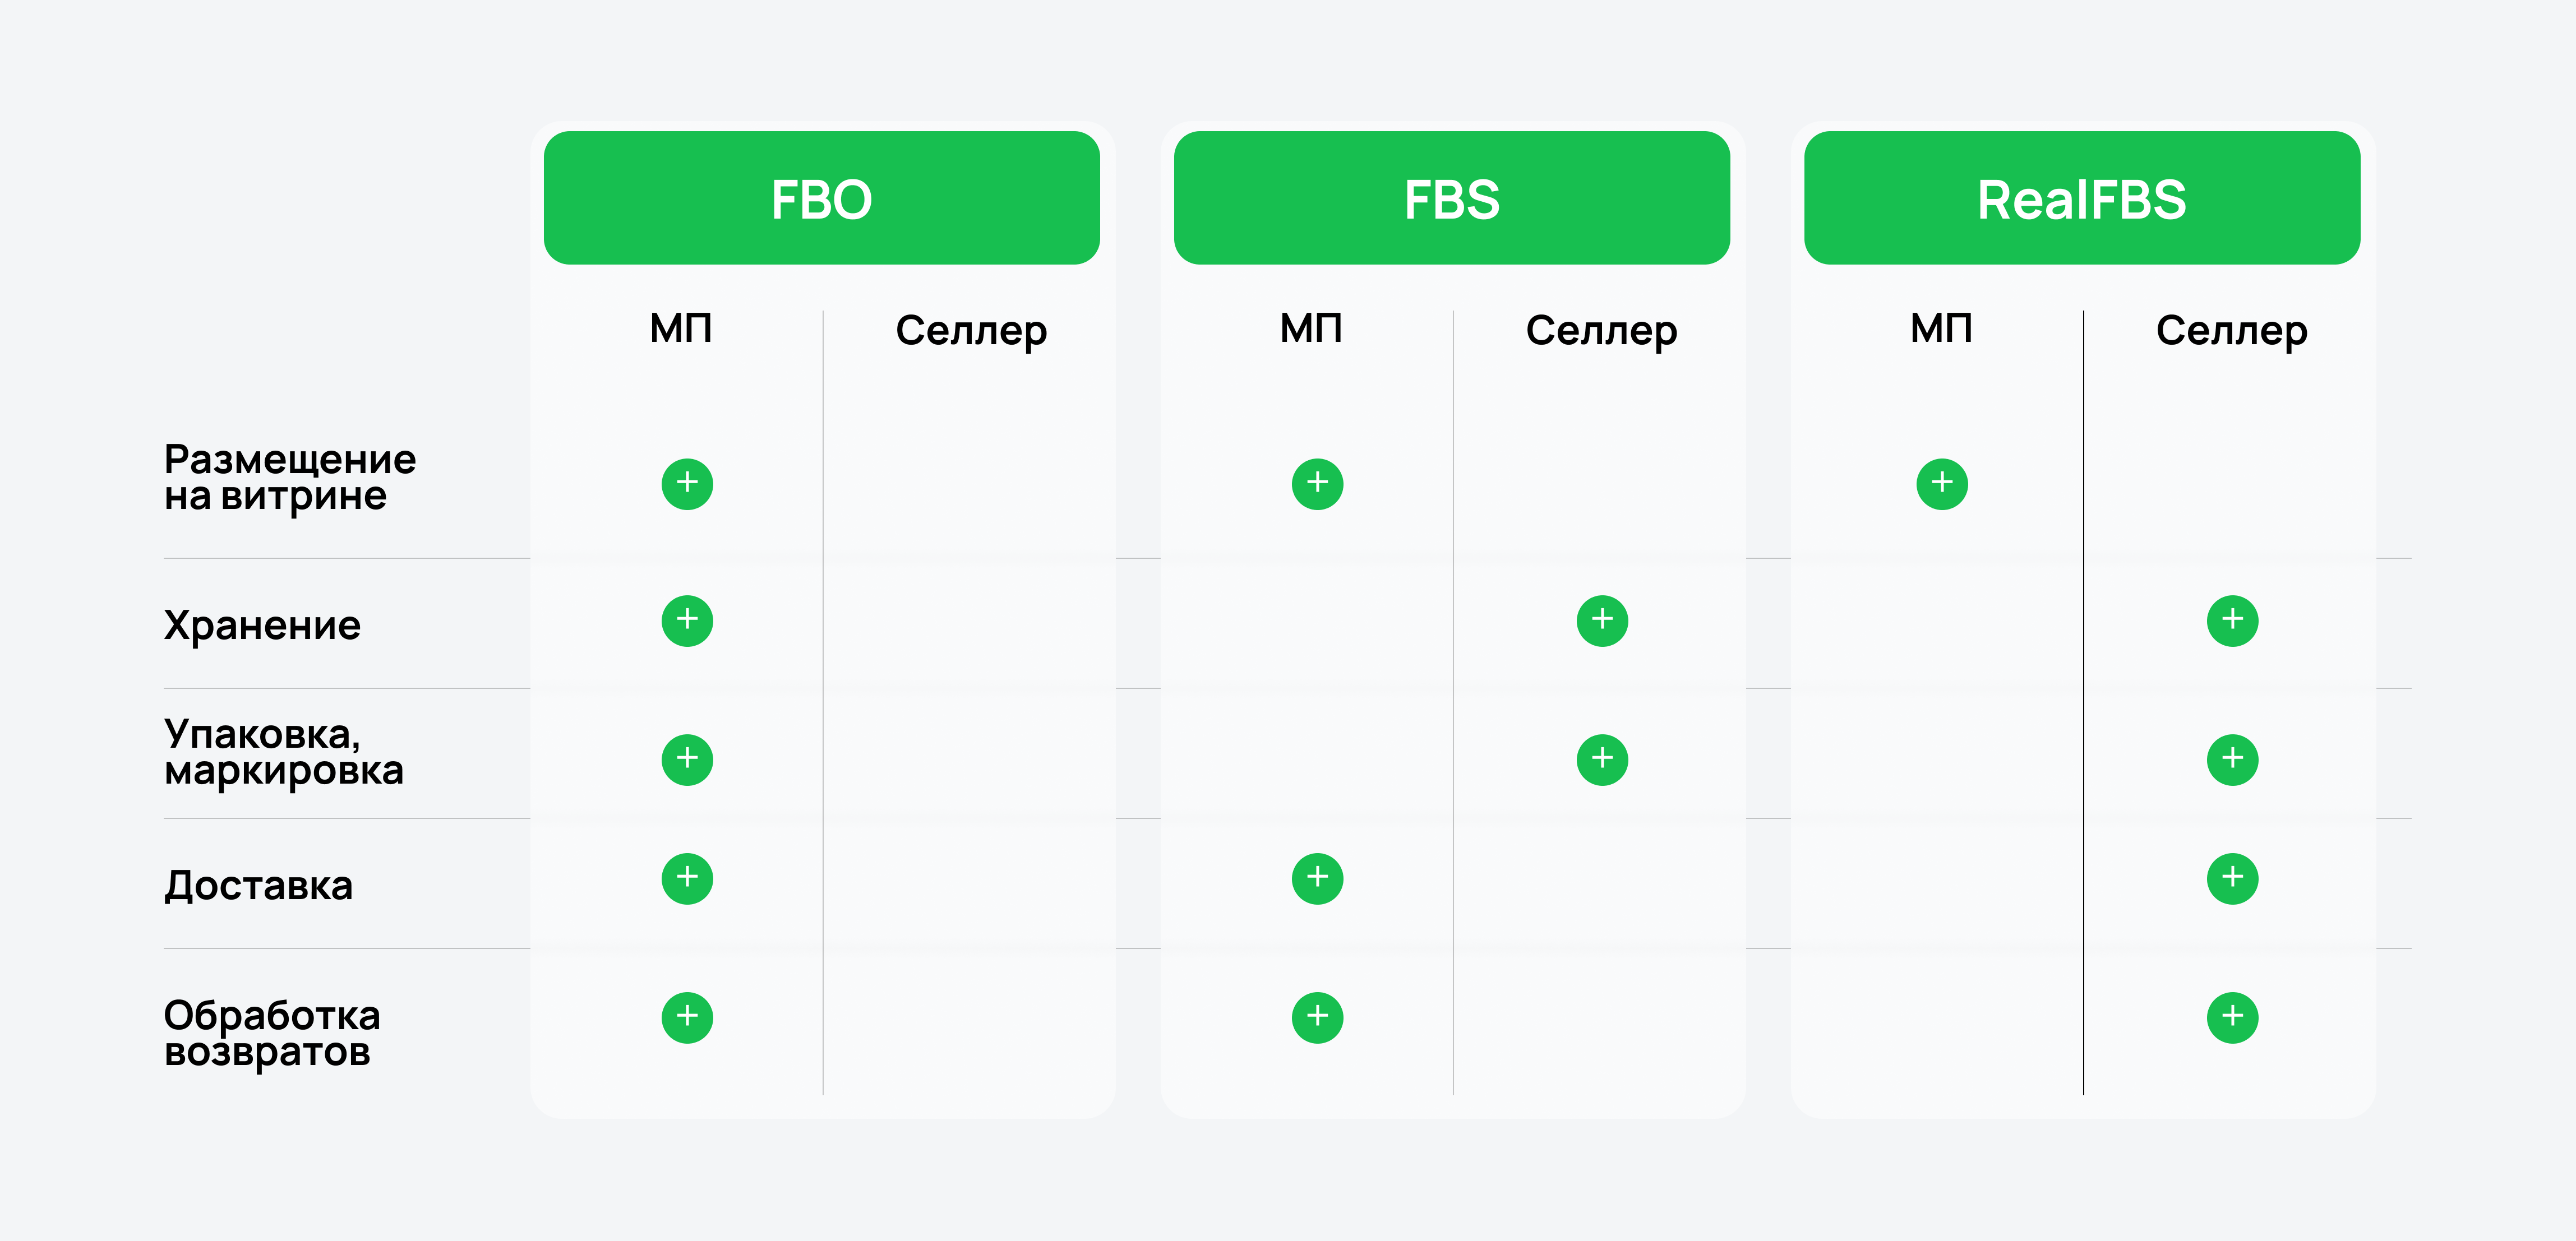Click FBS Селлер plus for Упаковка, маркировка

click(x=1602, y=760)
